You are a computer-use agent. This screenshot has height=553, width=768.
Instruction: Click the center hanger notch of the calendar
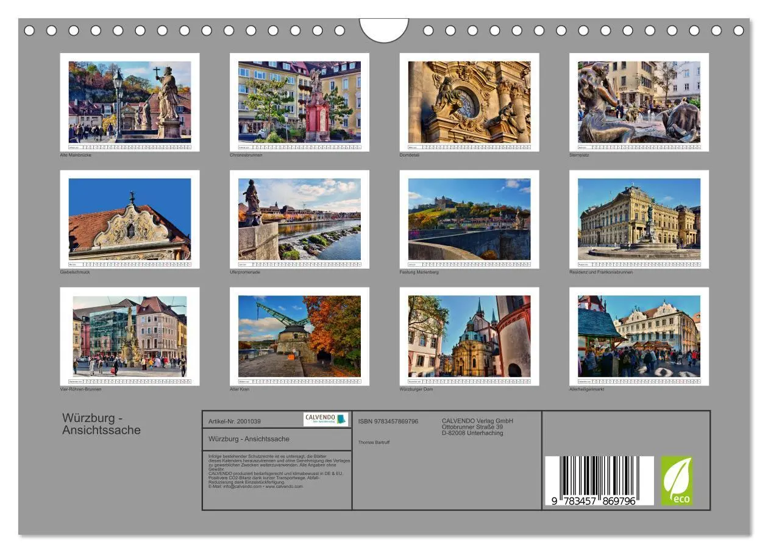(x=384, y=29)
